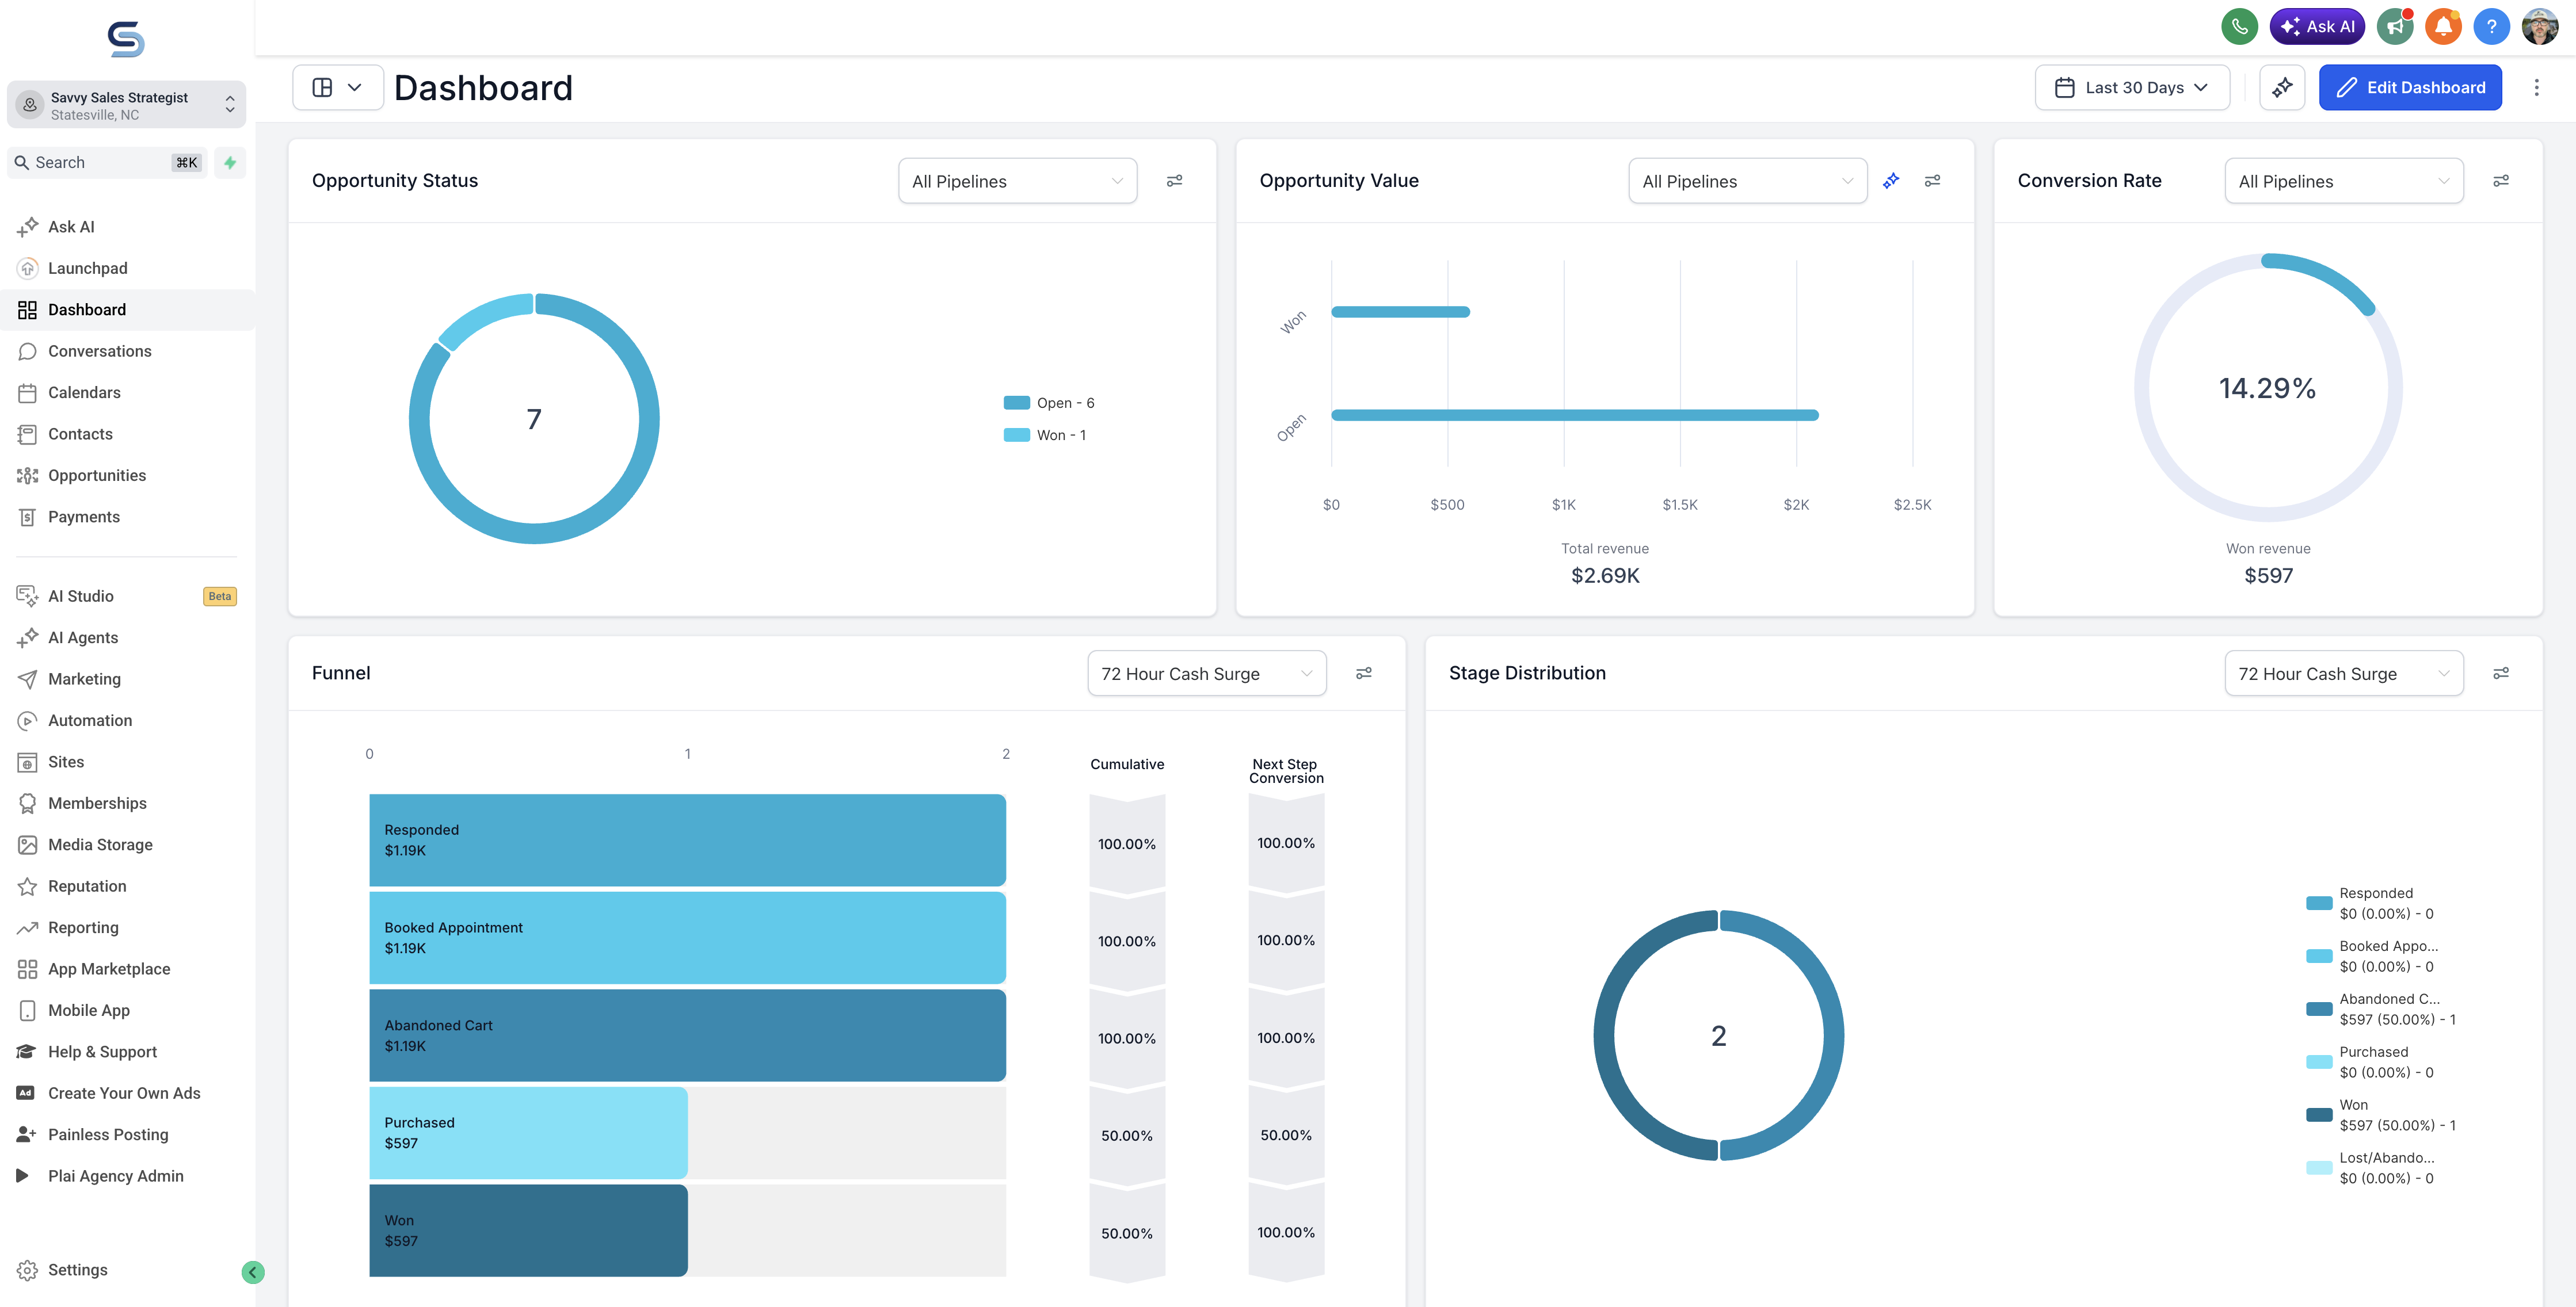Click the AI sparkle icon beside Edit Dashboard

(x=2282, y=88)
